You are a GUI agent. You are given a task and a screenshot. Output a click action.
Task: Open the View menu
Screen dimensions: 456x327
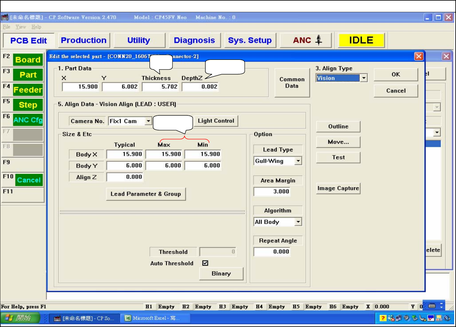click(x=21, y=27)
